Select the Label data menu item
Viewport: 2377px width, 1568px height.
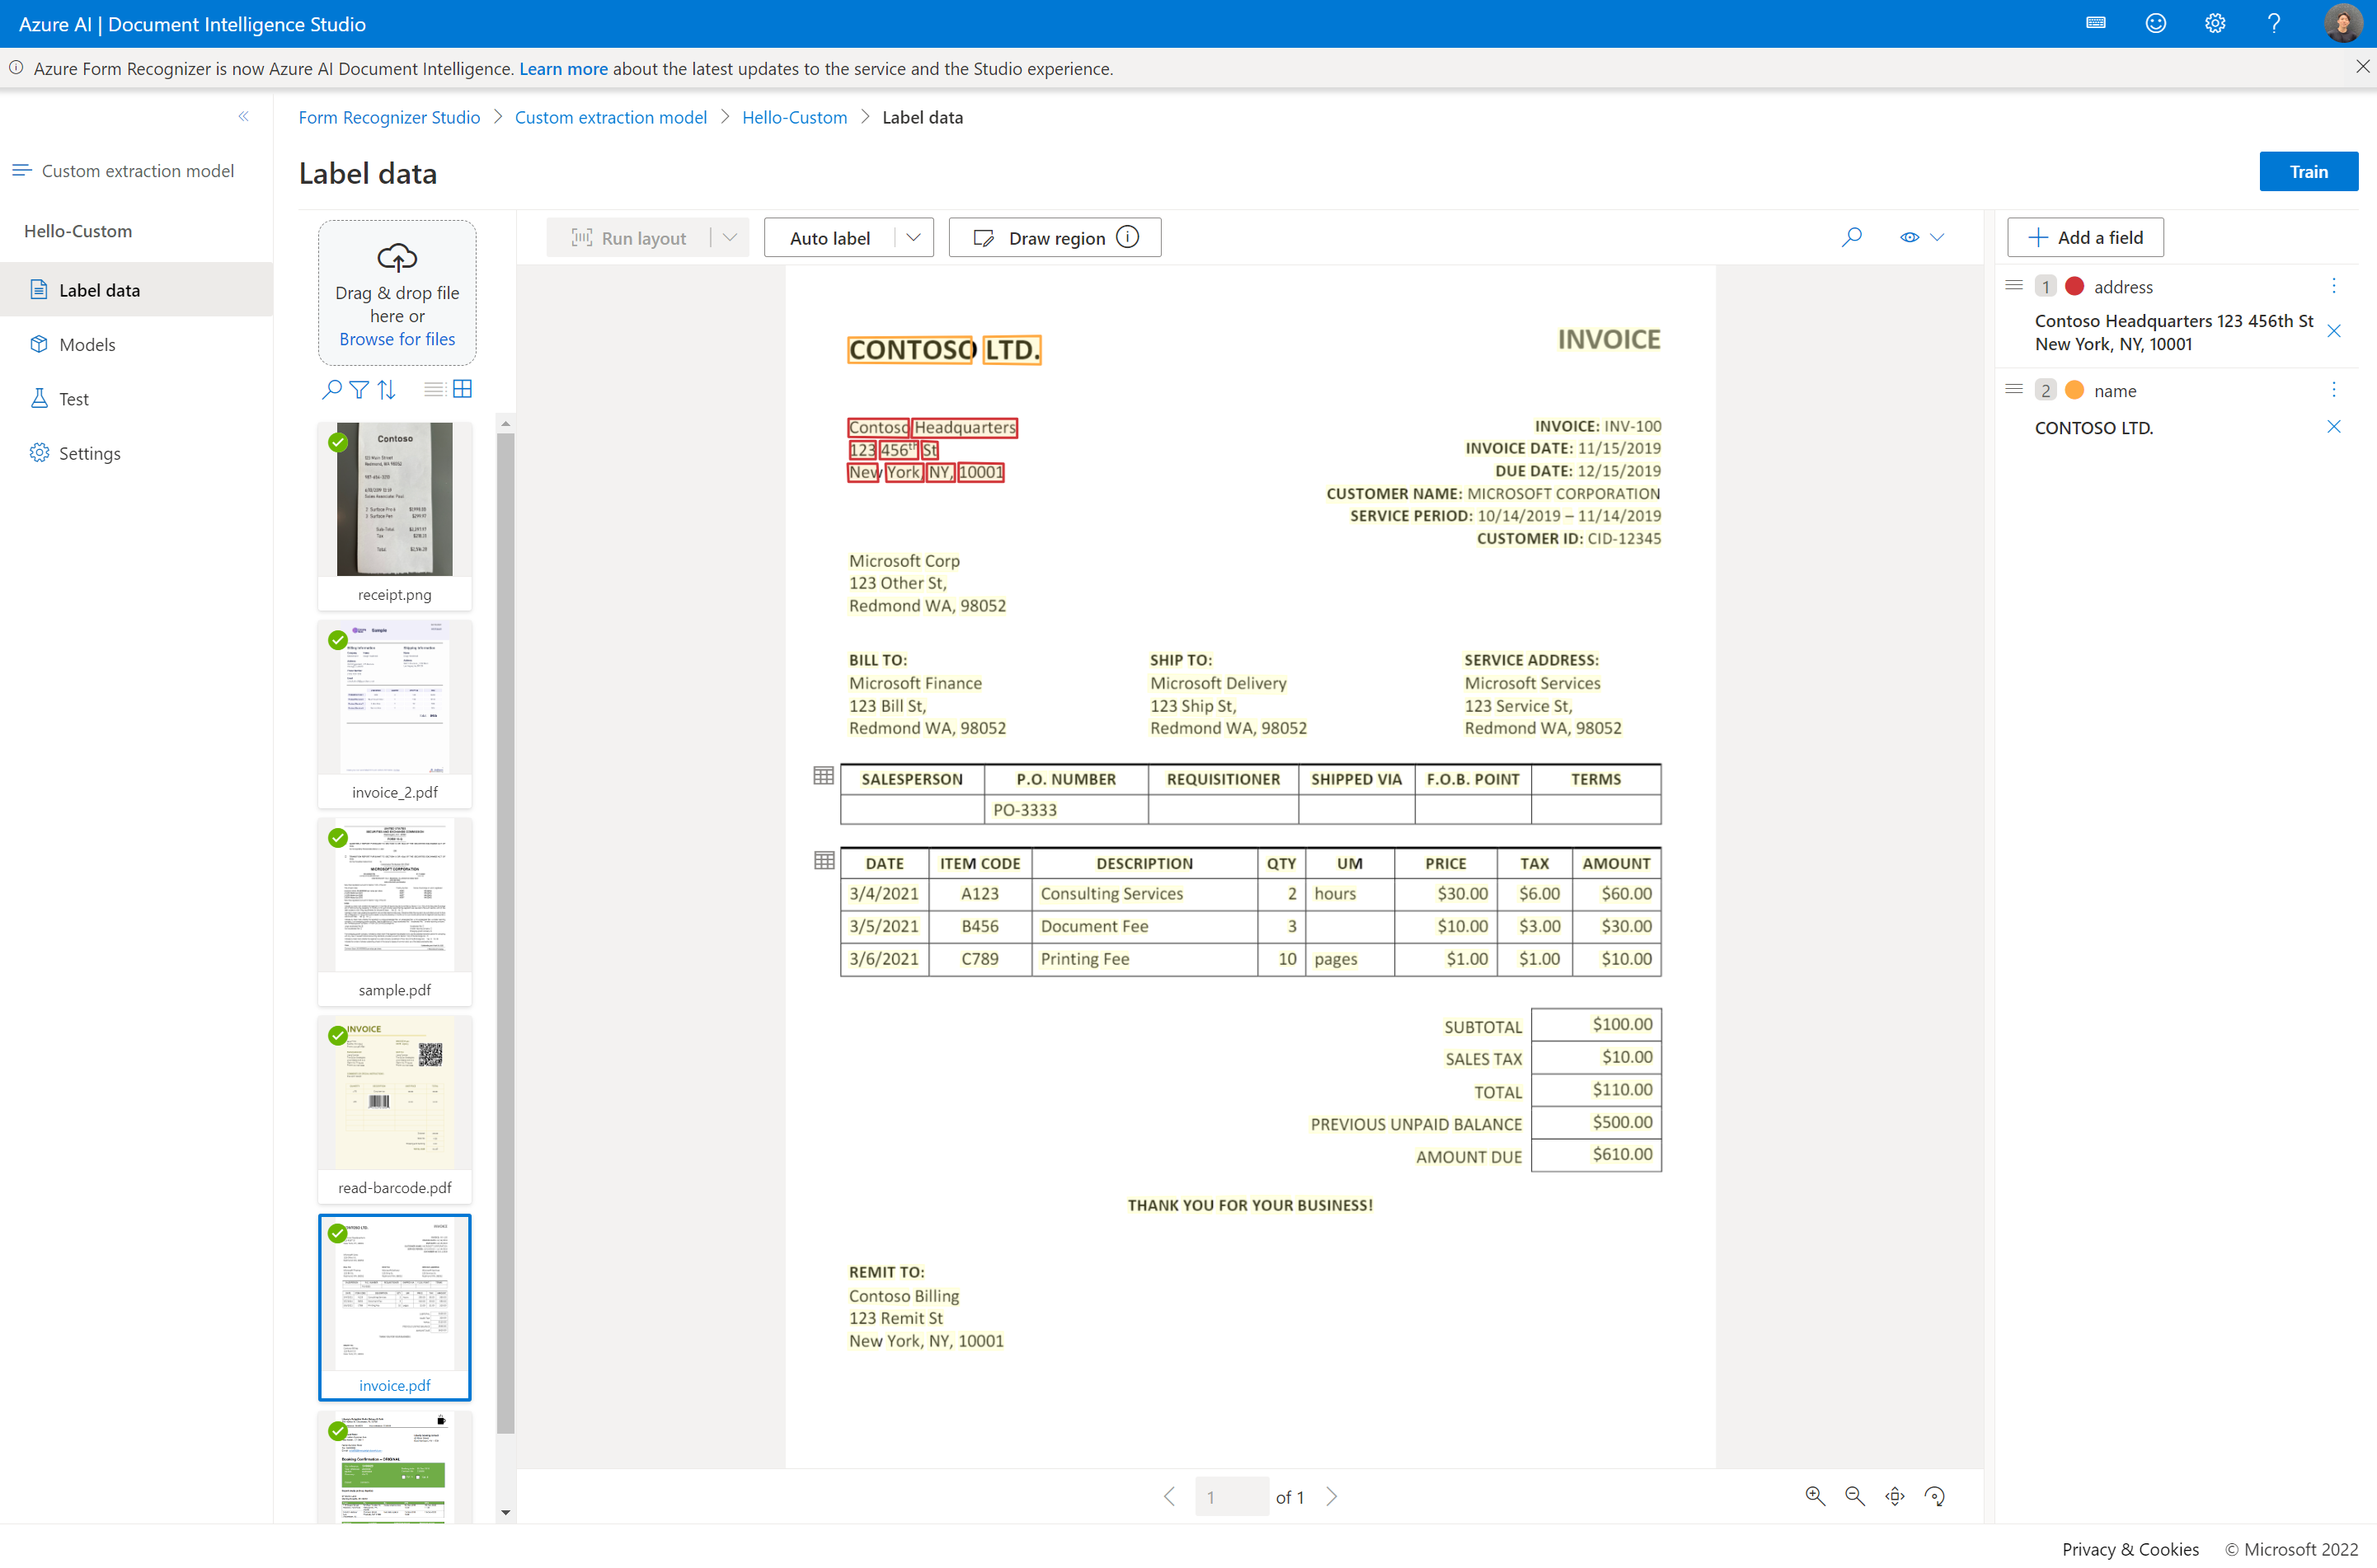[x=100, y=288]
